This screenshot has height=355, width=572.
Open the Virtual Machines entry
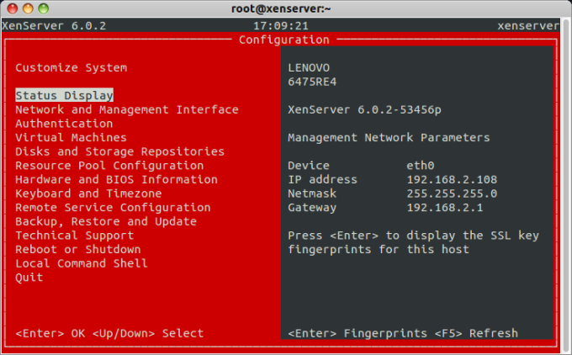pyautogui.click(x=71, y=138)
